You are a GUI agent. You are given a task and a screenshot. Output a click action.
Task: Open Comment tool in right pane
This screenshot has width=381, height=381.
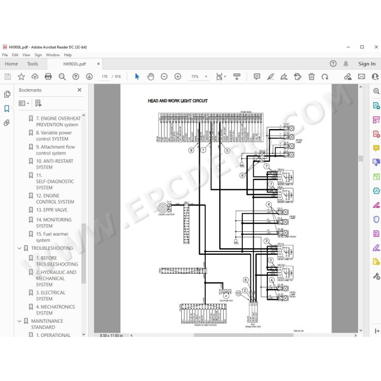376,148
